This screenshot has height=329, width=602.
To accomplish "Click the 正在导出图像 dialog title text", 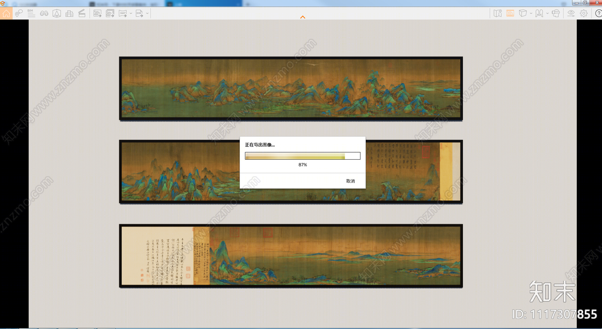I will [x=260, y=145].
